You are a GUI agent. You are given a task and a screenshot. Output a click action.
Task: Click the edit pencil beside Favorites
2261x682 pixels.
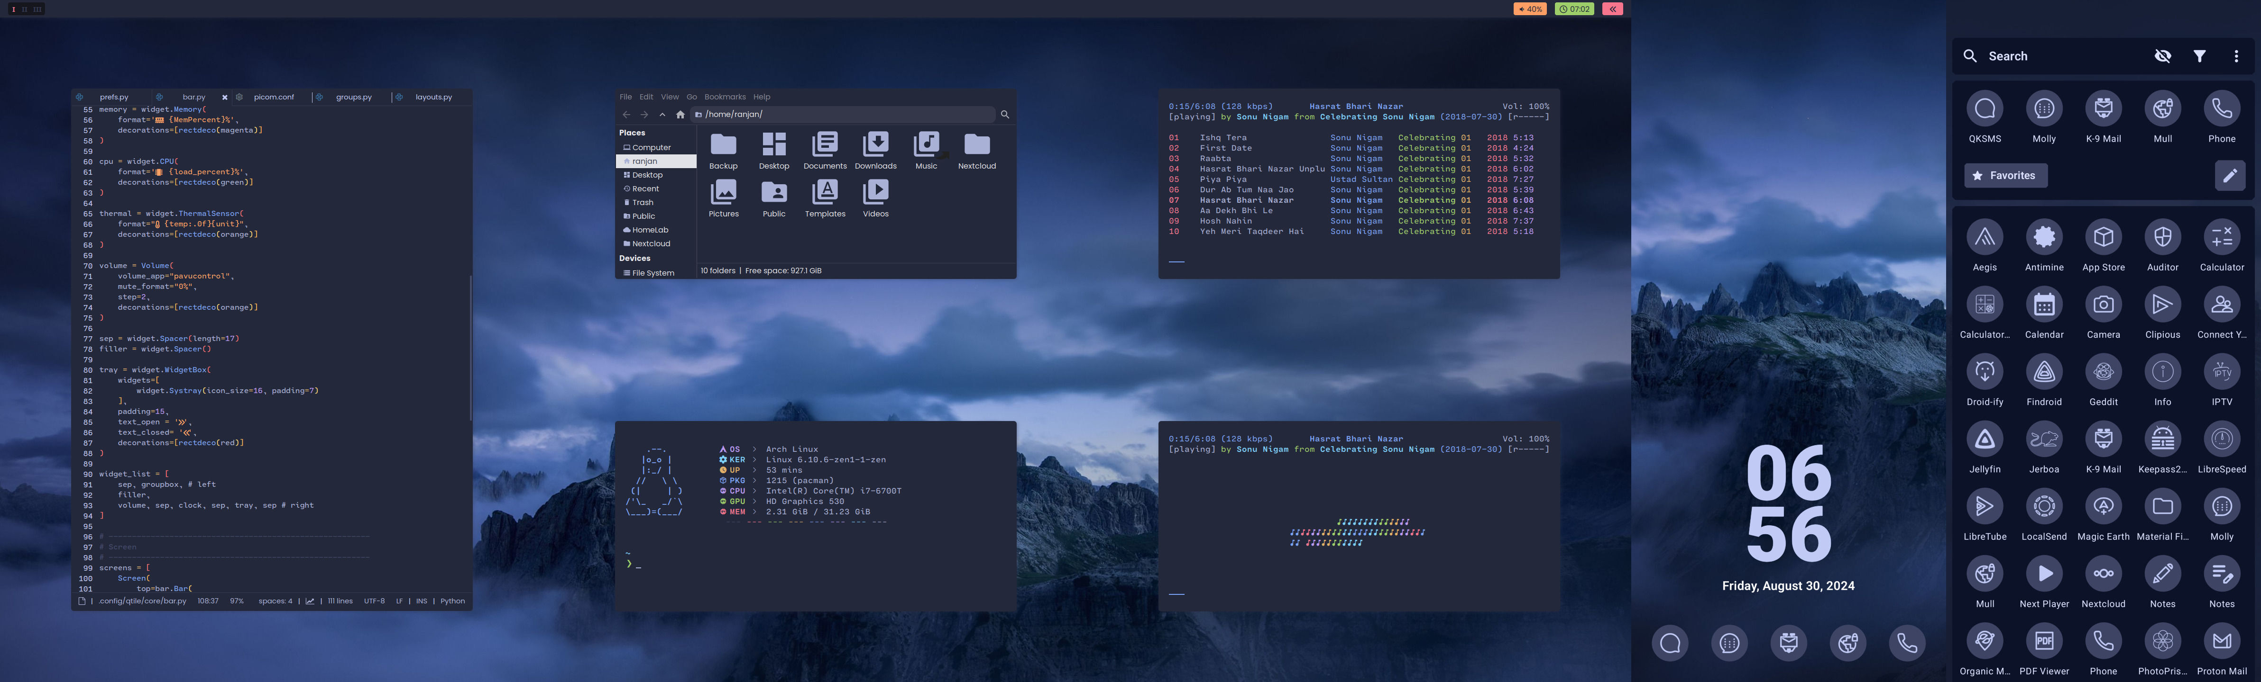(2229, 175)
